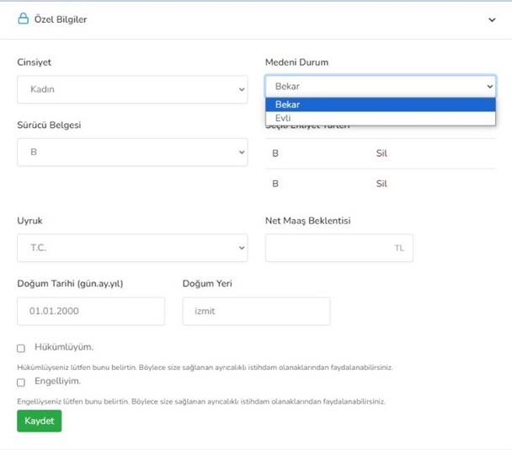
Task: Select Bekar from the Medeni Durum list
Action: click(x=381, y=104)
